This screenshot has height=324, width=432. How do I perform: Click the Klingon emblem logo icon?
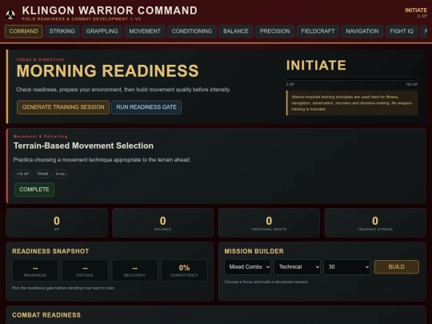(10, 14)
